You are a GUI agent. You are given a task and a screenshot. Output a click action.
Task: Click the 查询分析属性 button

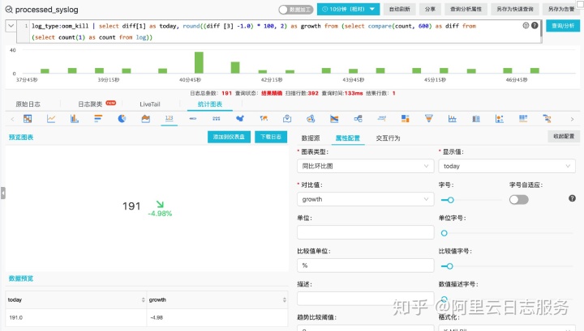click(x=466, y=9)
